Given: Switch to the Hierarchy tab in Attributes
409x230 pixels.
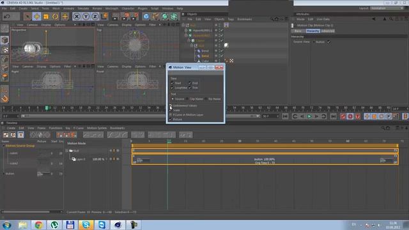Looking at the screenshot, I should pos(313,31).
